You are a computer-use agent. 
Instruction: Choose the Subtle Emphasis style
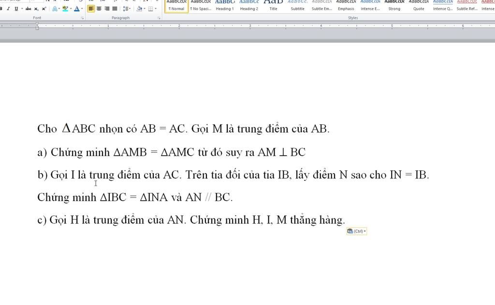point(321,6)
